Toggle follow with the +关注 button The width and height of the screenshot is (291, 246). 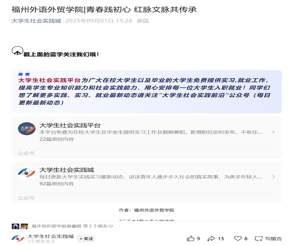pos(87,239)
